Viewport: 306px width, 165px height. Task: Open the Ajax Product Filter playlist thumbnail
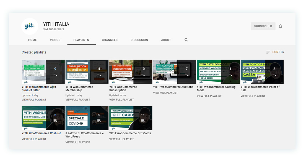[x=43, y=72]
